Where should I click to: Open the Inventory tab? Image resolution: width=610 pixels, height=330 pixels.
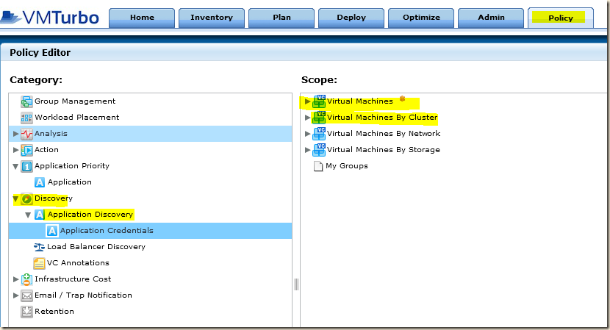(x=212, y=18)
